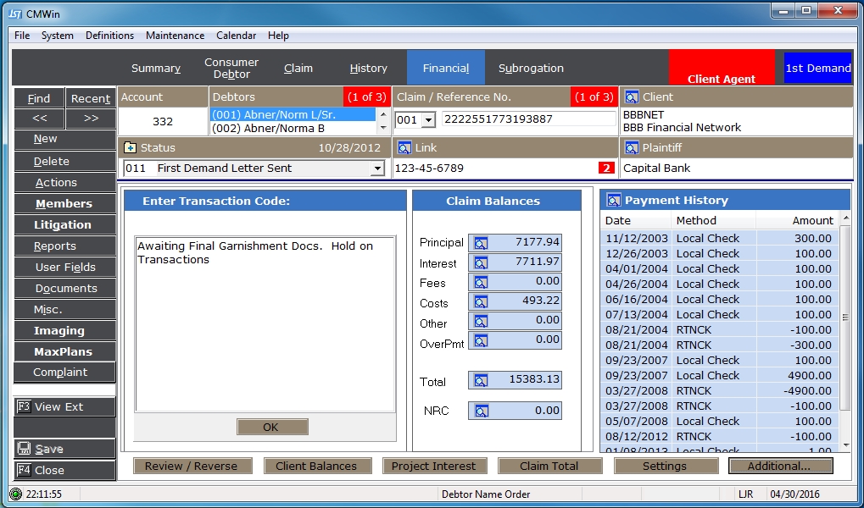Image resolution: width=864 pixels, height=508 pixels.
Task: Click the NRC lookup icon
Action: [x=481, y=411]
